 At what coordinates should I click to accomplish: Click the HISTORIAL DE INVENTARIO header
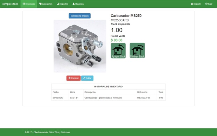108,87
